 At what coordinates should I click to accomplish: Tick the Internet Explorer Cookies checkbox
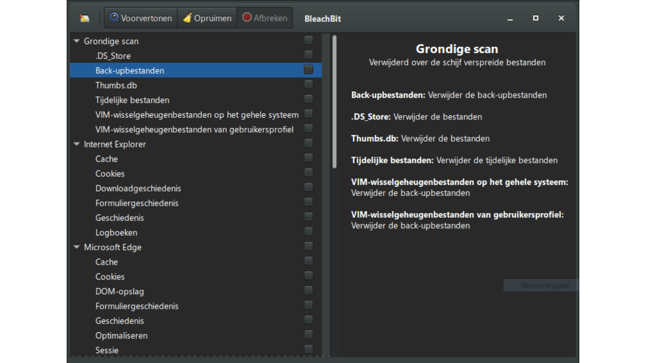pyautogui.click(x=308, y=173)
